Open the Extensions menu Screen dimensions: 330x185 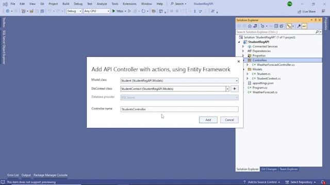pyautogui.click(x=129, y=4)
